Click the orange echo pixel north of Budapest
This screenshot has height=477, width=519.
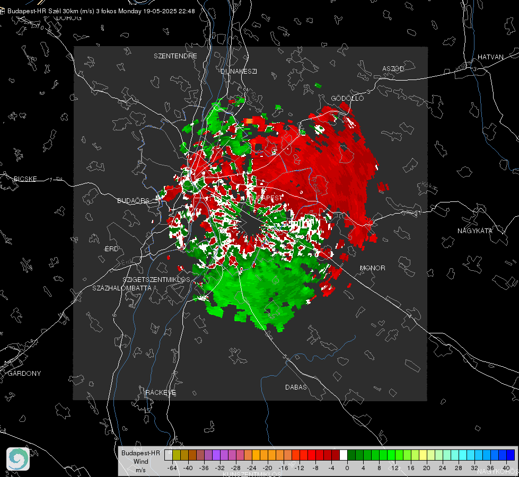249,121
